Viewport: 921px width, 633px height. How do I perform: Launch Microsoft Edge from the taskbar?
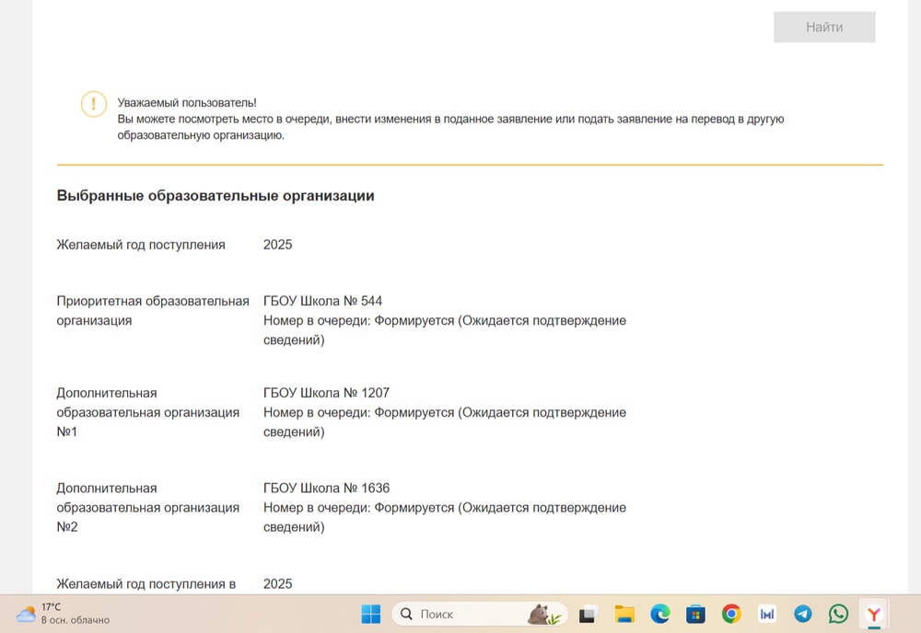[659, 613]
